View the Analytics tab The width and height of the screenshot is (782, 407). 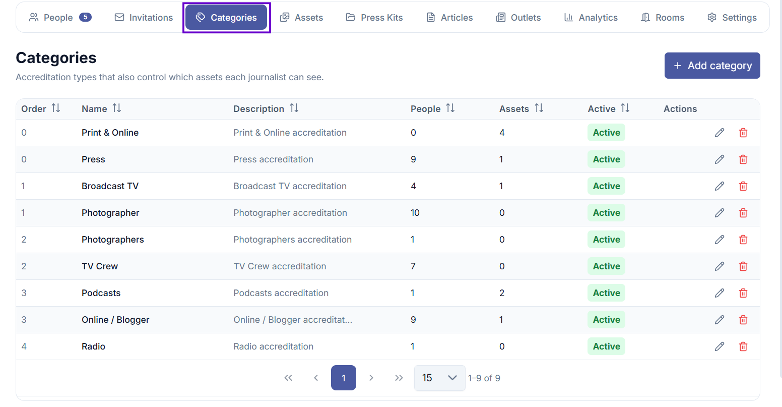coord(591,18)
